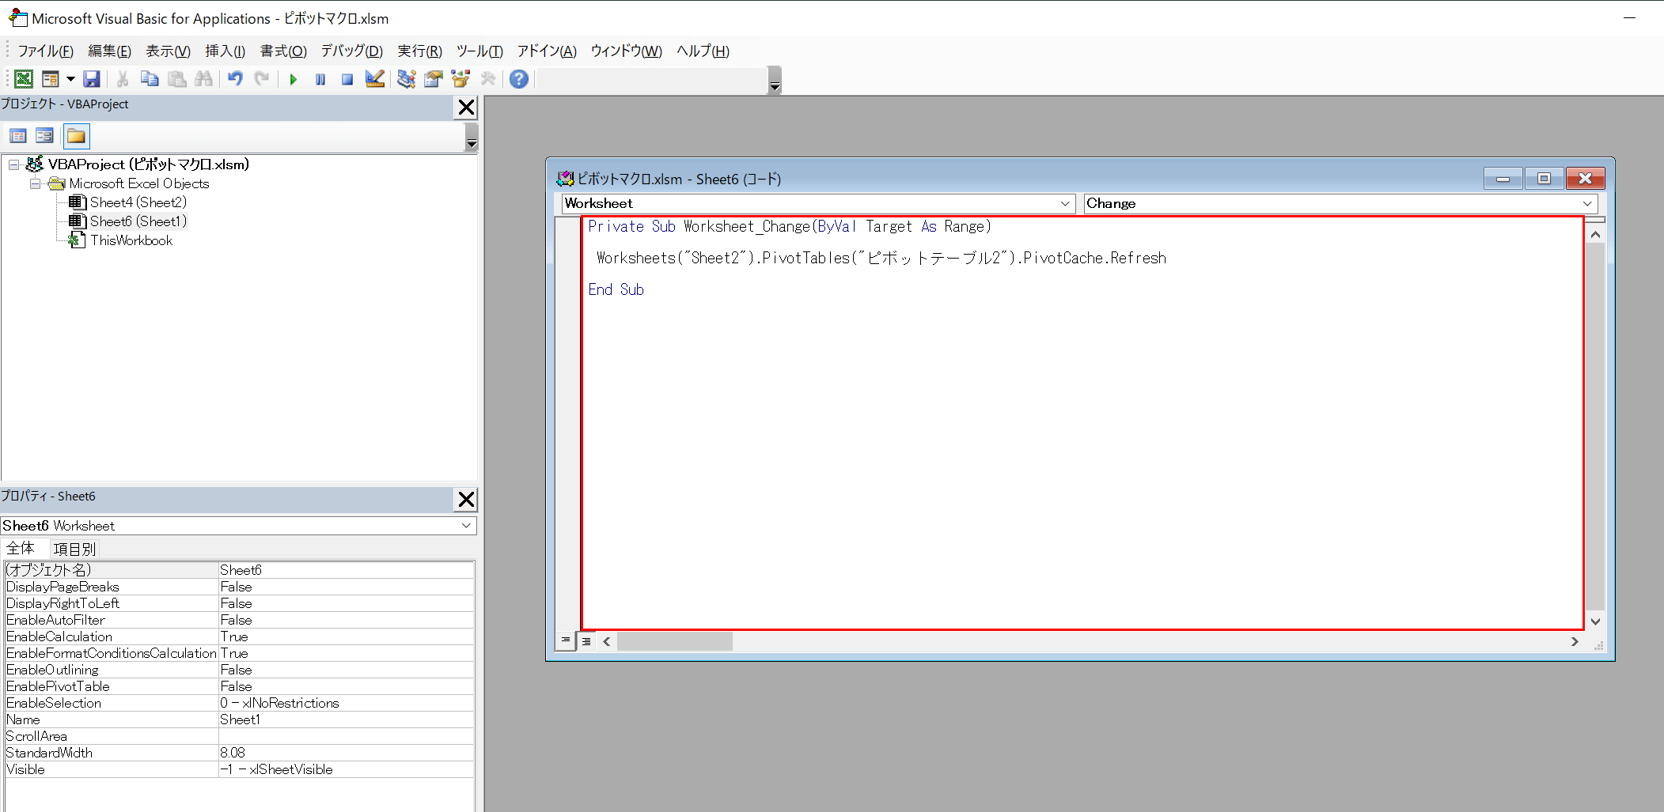Open VBA help question mark icon
1664x812 pixels.
(x=519, y=79)
